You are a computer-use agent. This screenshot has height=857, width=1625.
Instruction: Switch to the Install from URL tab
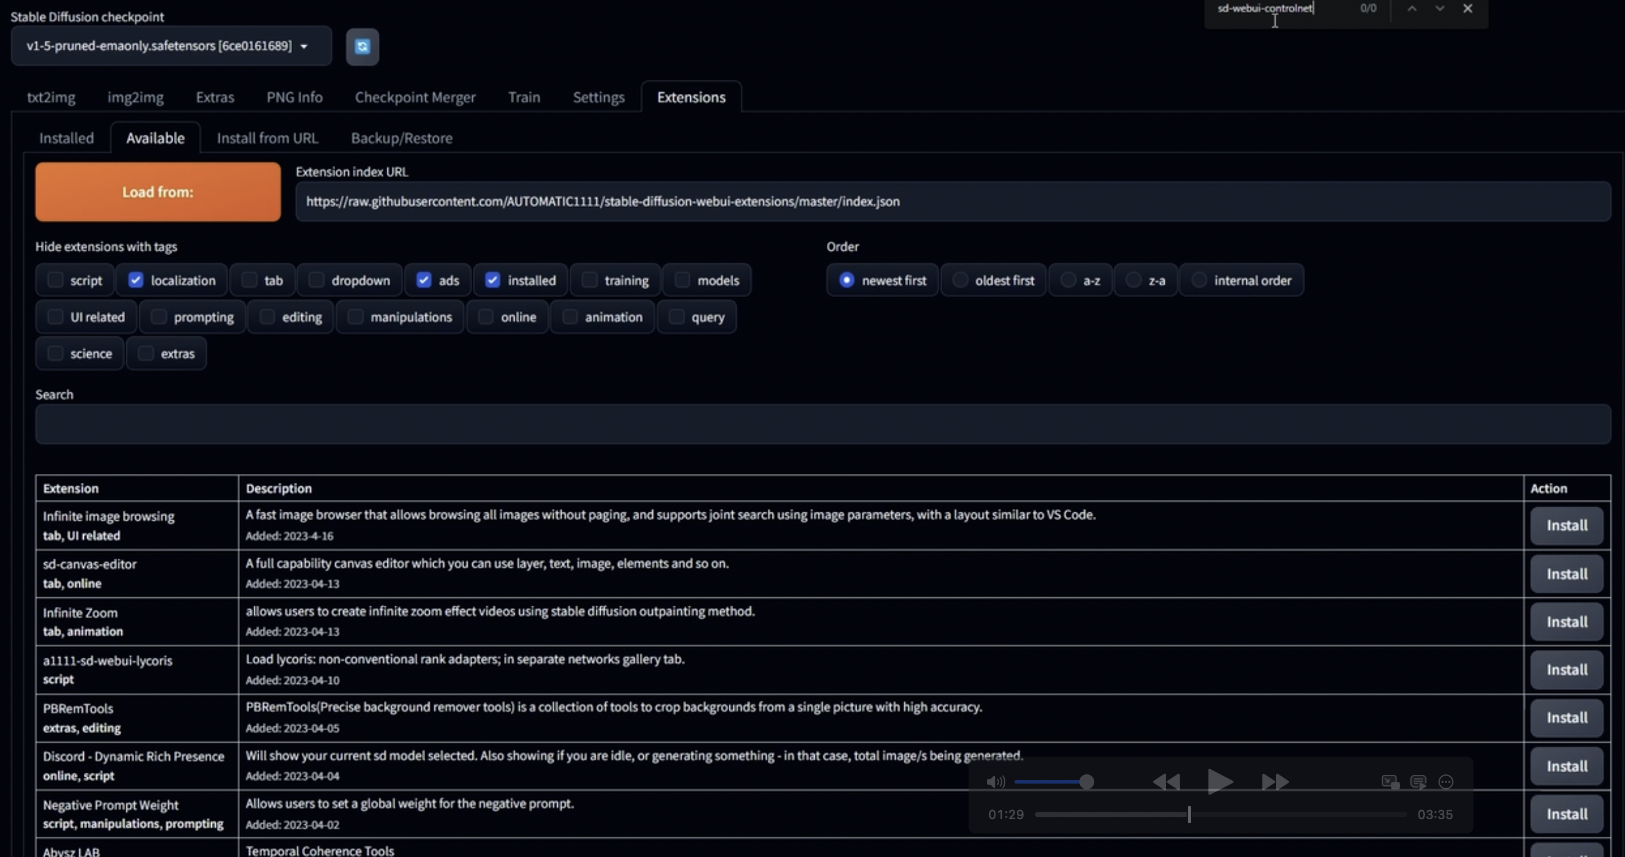(x=267, y=138)
